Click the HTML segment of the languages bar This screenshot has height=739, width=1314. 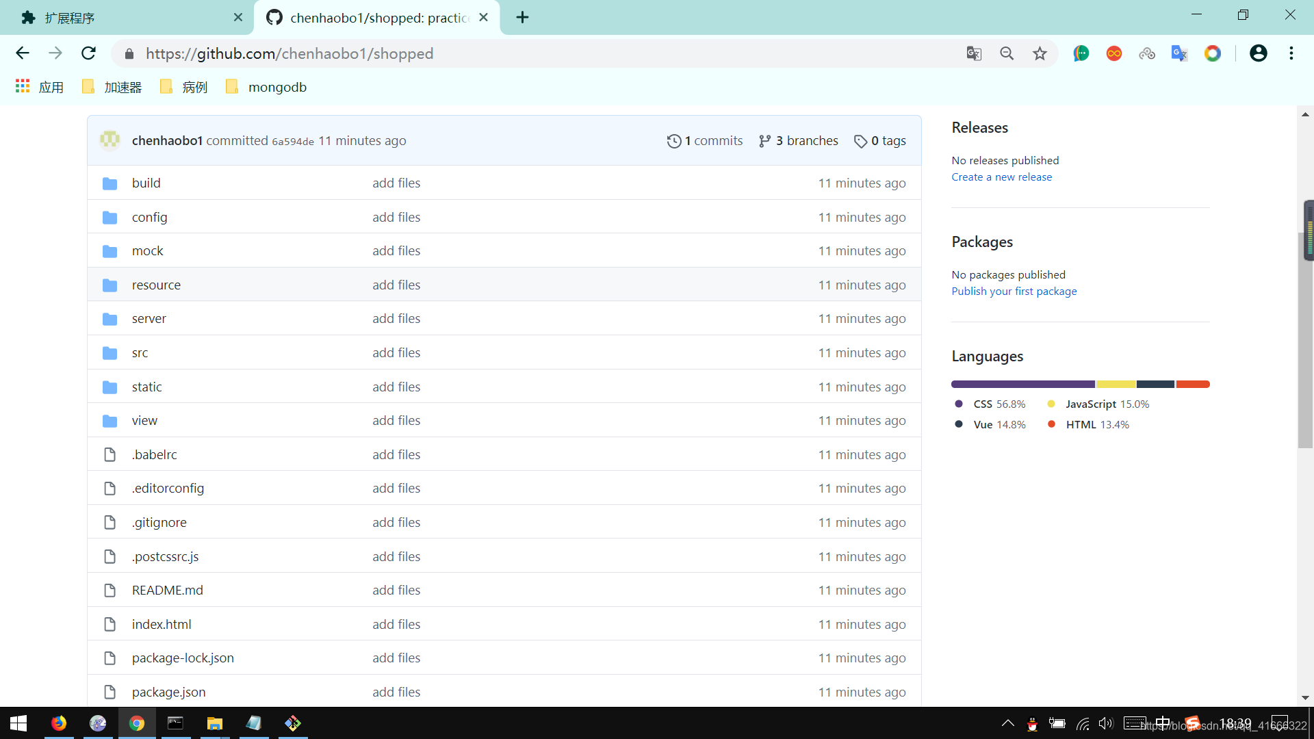coord(1193,384)
